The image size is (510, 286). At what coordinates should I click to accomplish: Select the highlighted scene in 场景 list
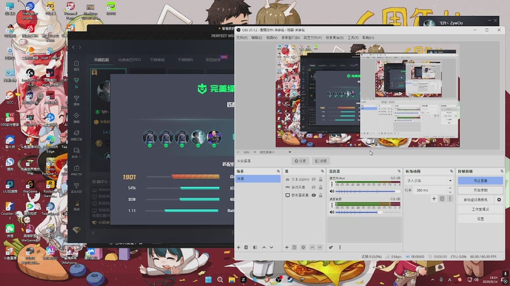click(x=258, y=179)
